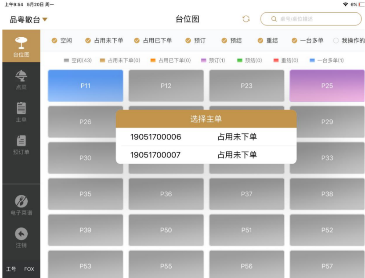Open table P23
The width and height of the screenshot is (365, 278).
[246, 86]
